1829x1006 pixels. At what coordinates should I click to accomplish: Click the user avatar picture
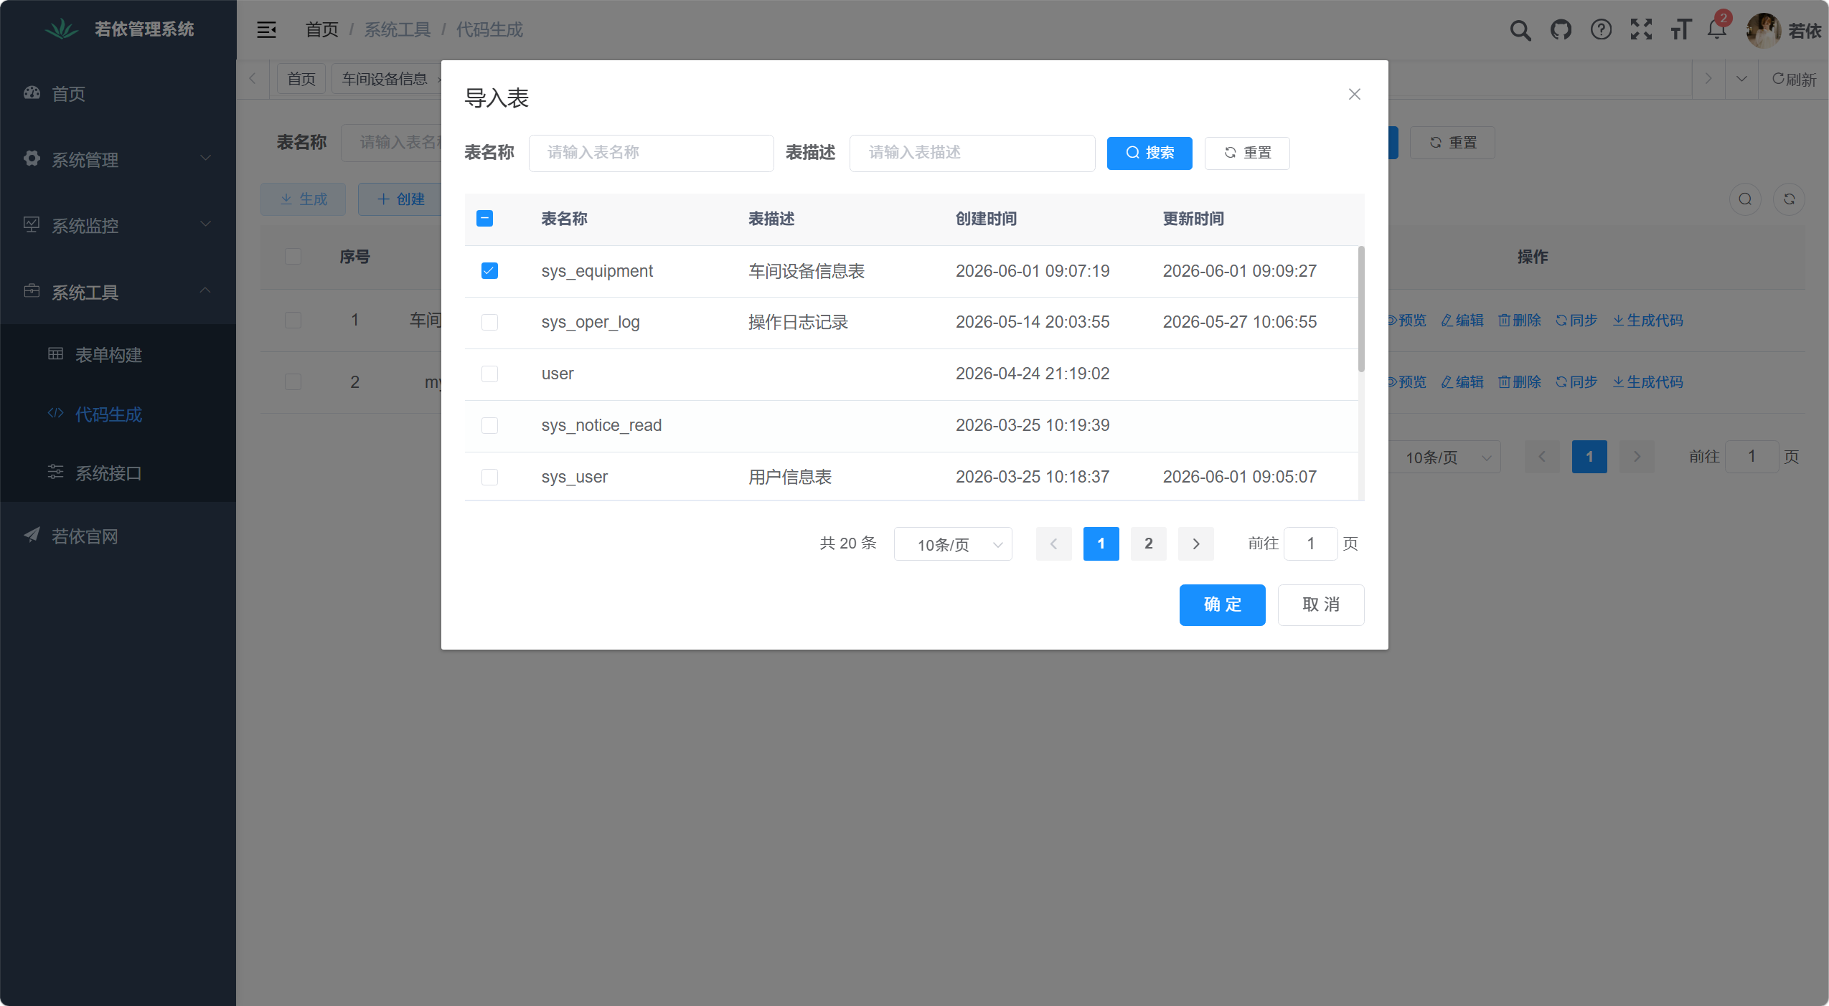click(1763, 30)
